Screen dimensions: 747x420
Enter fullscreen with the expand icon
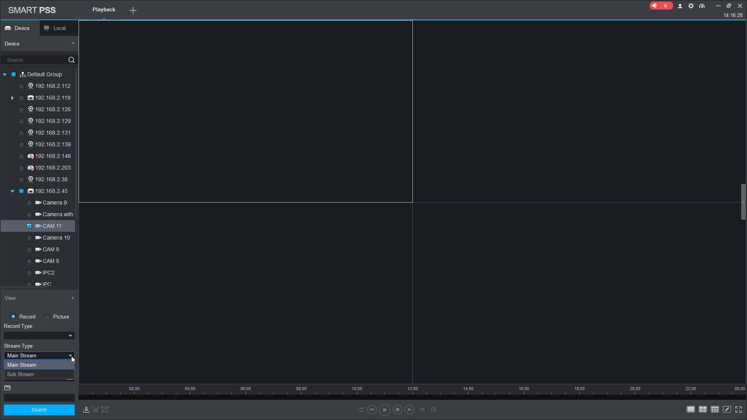click(x=738, y=409)
